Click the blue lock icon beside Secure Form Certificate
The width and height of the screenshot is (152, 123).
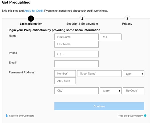(x=7, y=116)
